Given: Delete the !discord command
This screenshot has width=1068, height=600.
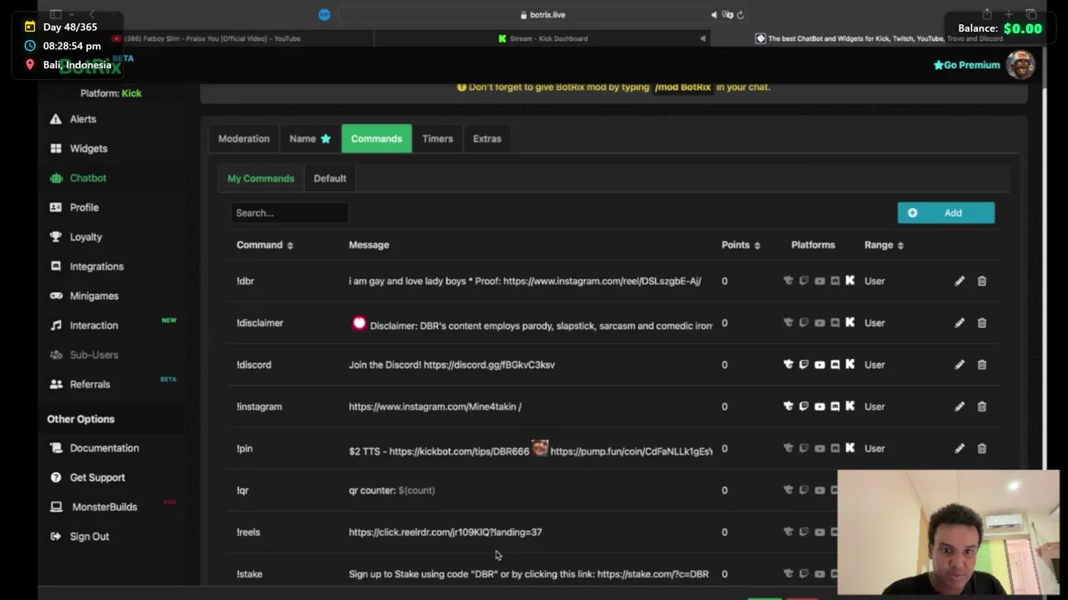Looking at the screenshot, I should pos(982,364).
